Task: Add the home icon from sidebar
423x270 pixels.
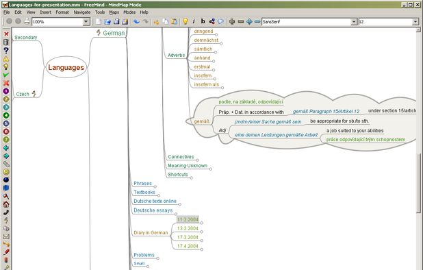Action: pyautogui.click(x=6, y=204)
